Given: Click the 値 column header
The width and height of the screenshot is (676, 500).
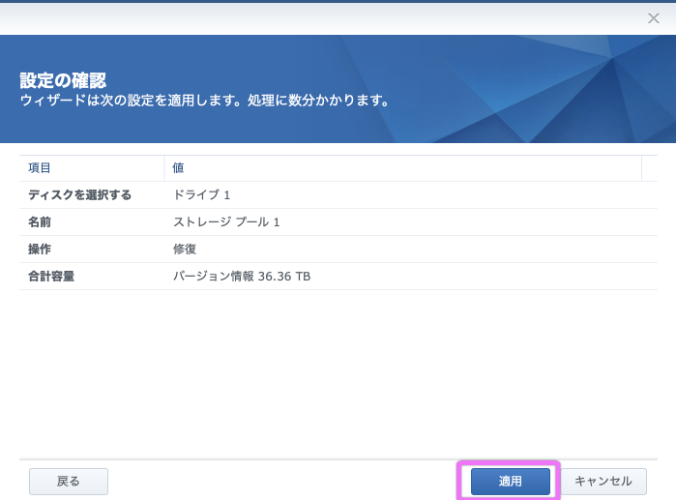Looking at the screenshot, I should 179,168.
